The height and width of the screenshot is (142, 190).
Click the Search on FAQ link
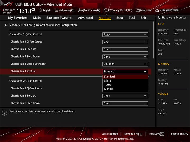point(179,134)
